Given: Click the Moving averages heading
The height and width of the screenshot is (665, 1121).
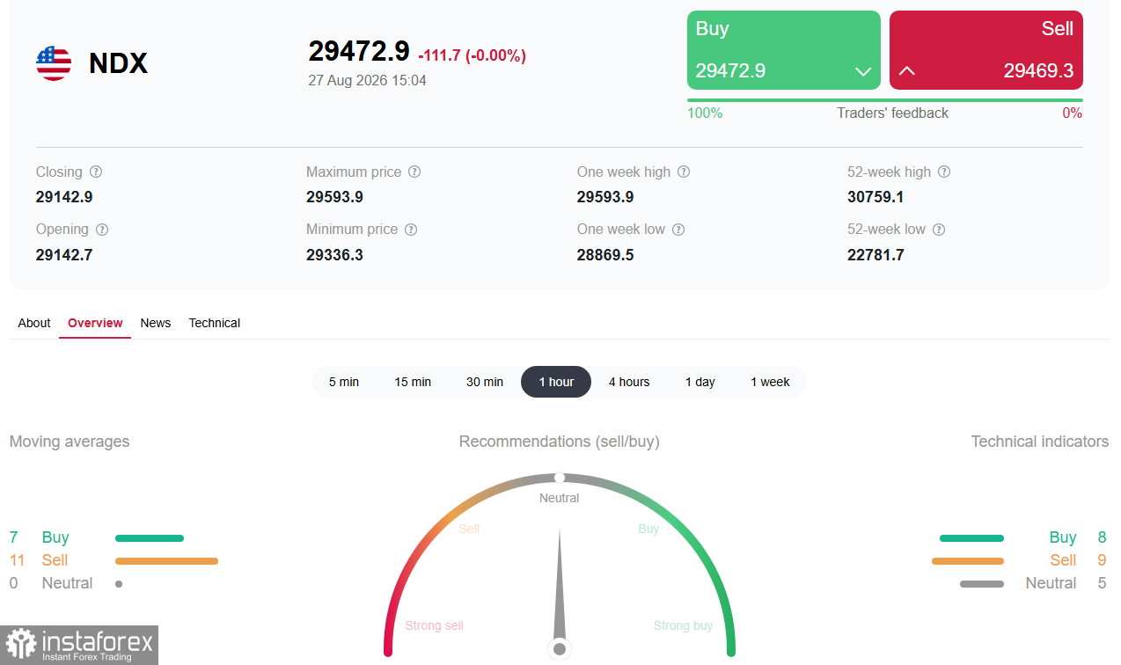Looking at the screenshot, I should coord(70,442).
